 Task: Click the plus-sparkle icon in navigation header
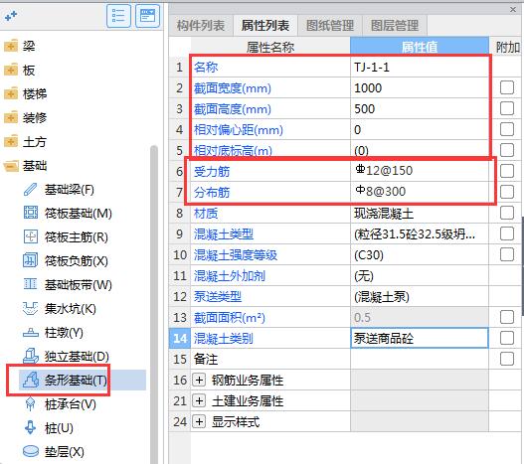click(11, 16)
